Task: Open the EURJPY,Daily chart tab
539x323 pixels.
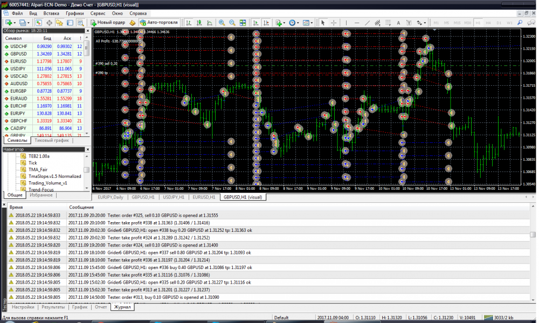Action: point(110,197)
